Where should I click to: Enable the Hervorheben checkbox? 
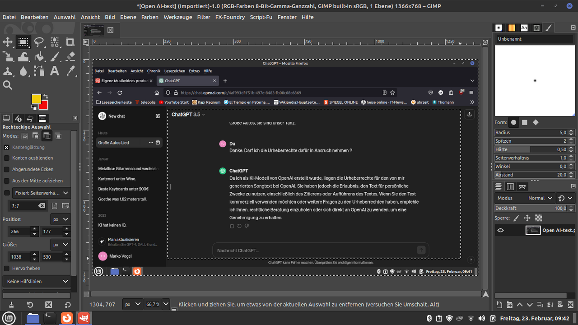click(7, 268)
